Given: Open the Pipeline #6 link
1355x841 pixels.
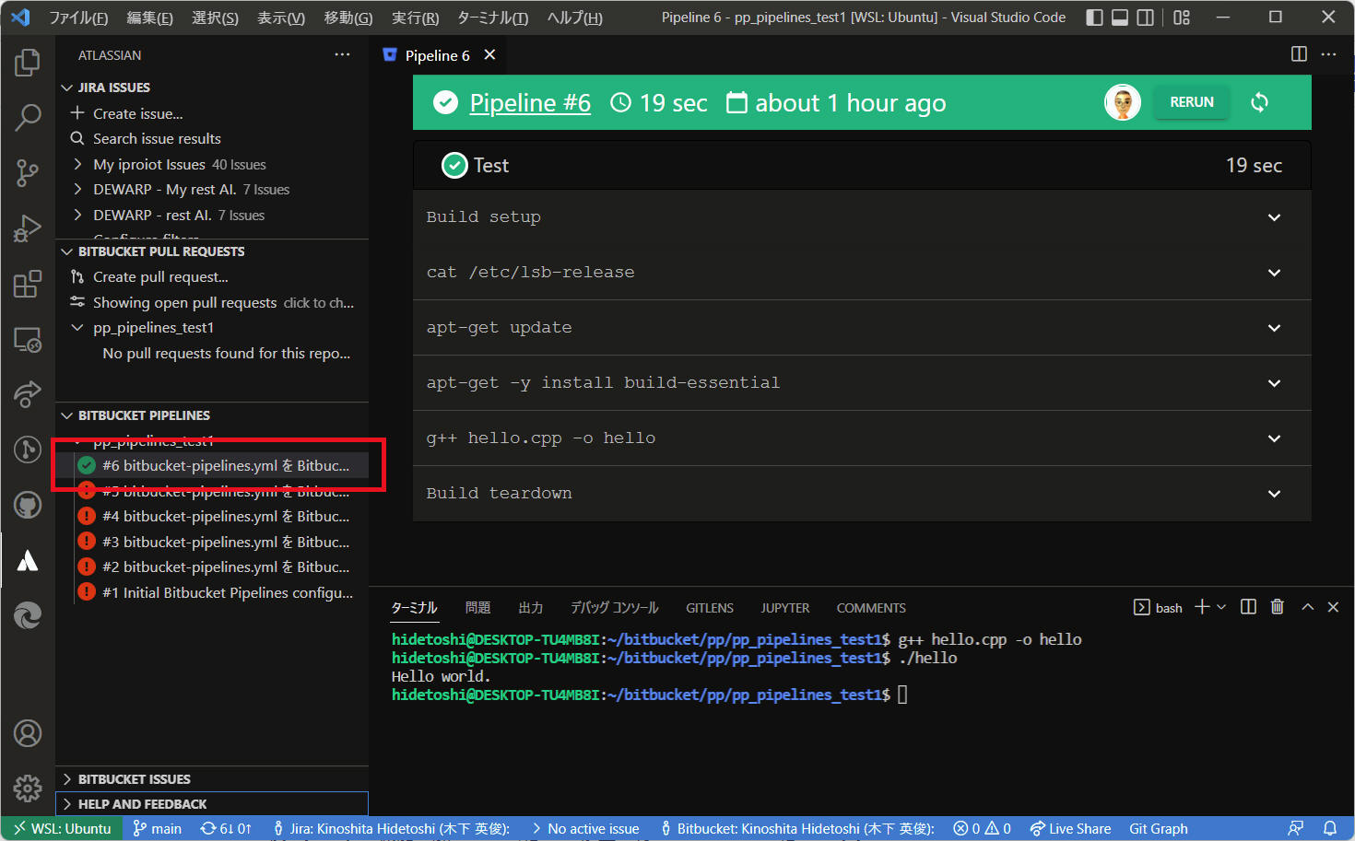Looking at the screenshot, I should coord(530,102).
